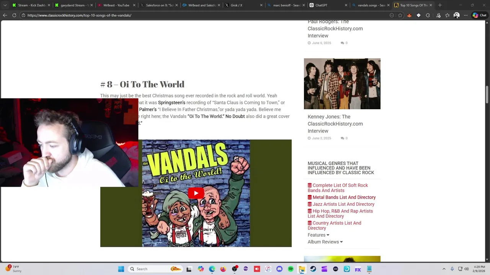
Task: Bookmark this page with the star icon
Action: pyautogui.click(x=400, y=15)
